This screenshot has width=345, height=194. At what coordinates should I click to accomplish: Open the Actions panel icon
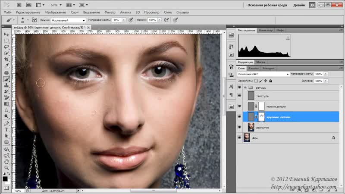point(231,55)
